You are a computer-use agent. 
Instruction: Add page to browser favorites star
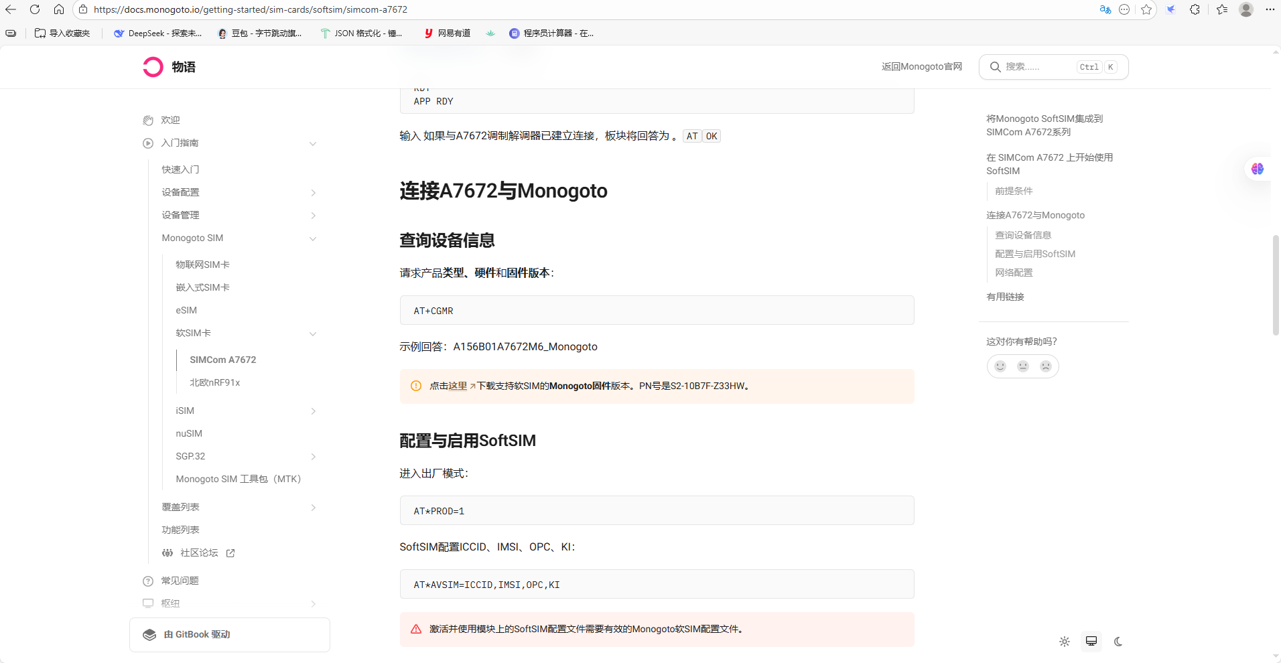(x=1146, y=9)
